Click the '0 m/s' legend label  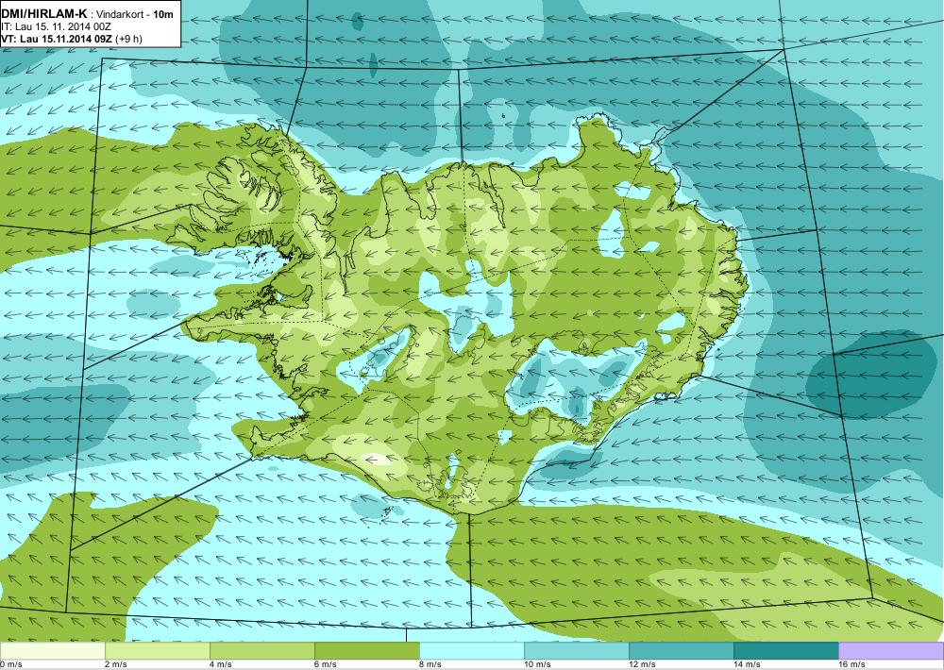click(10, 664)
